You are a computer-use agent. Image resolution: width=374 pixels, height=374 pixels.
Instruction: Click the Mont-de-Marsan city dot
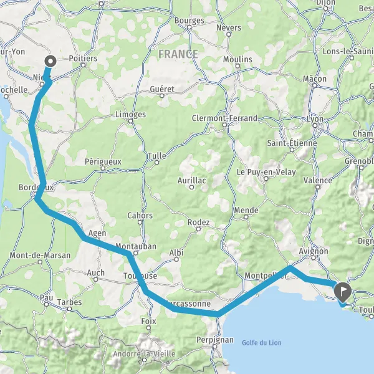coord(40,262)
